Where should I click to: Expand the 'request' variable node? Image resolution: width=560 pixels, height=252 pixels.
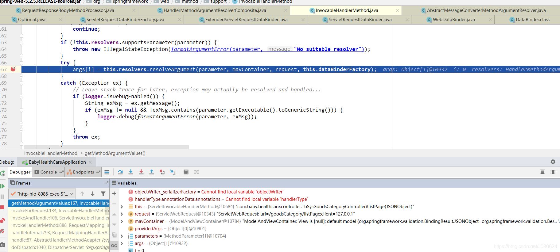[122, 214]
